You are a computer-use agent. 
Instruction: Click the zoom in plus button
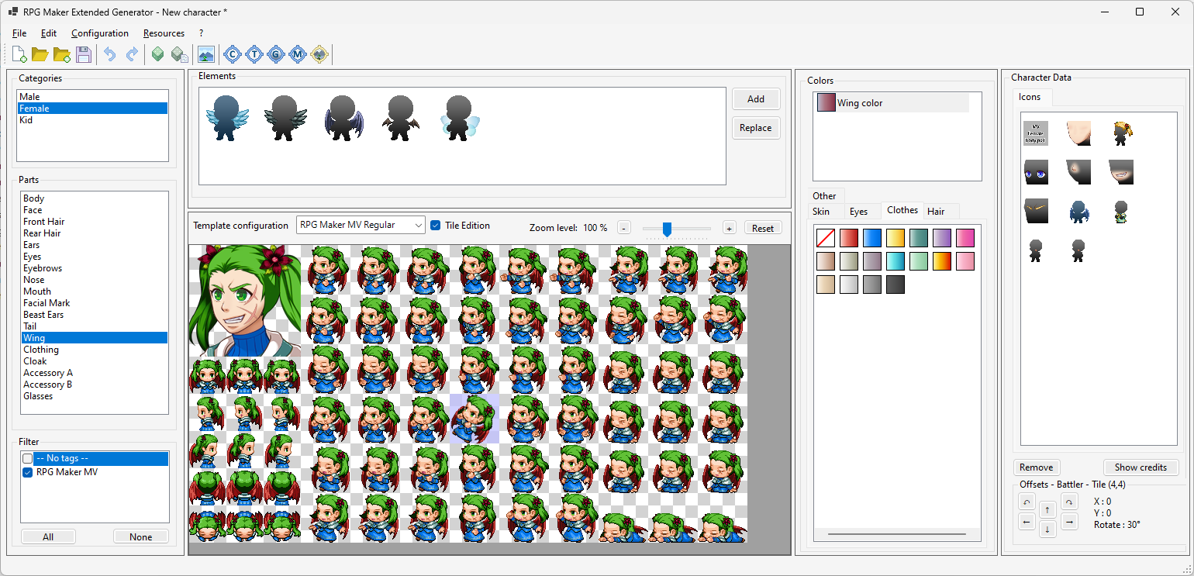point(729,228)
